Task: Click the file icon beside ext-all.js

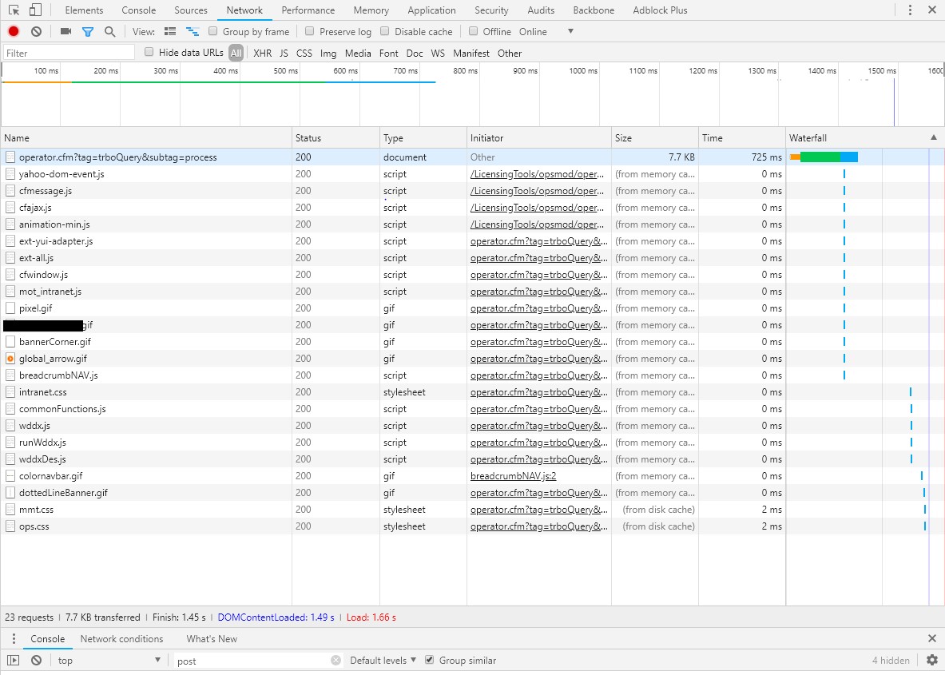Action: click(10, 258)
